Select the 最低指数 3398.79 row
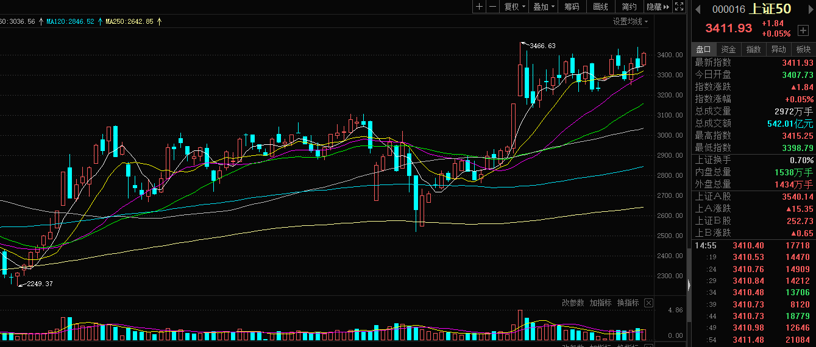Image resolution: width=816 pixels, height=347 pixels. [x=754, y=148]
